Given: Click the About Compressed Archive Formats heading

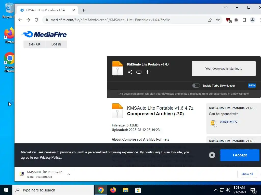Looking at the screenshot, I should tap(140, 139).
